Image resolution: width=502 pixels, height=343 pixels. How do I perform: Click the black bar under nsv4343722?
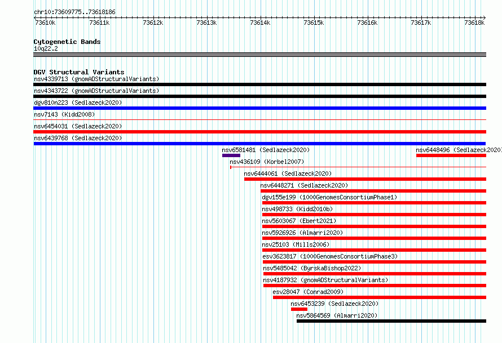(x=259, y=96)
